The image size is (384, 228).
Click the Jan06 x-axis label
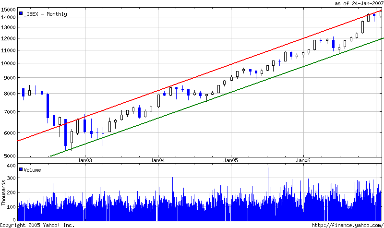303,160
